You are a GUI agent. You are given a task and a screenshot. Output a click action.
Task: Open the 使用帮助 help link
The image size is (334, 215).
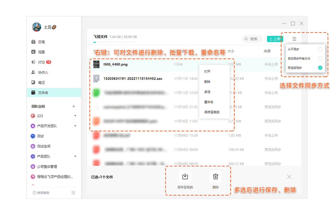point(41,193)
